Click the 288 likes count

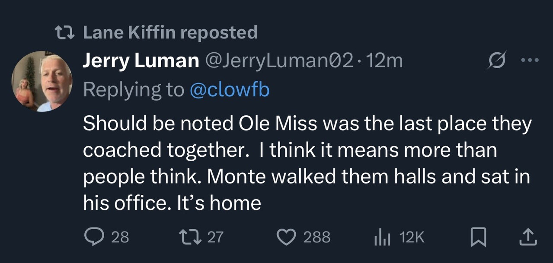pyautogui.click(x=316, y=237)
